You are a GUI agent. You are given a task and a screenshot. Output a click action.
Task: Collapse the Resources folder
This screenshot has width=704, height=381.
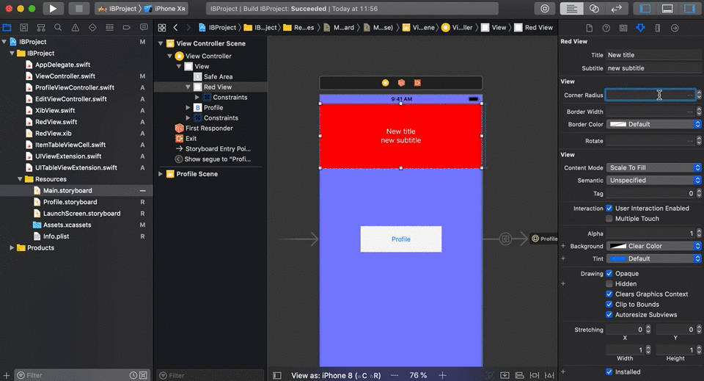pyautogui.click(x=20, y=179)
